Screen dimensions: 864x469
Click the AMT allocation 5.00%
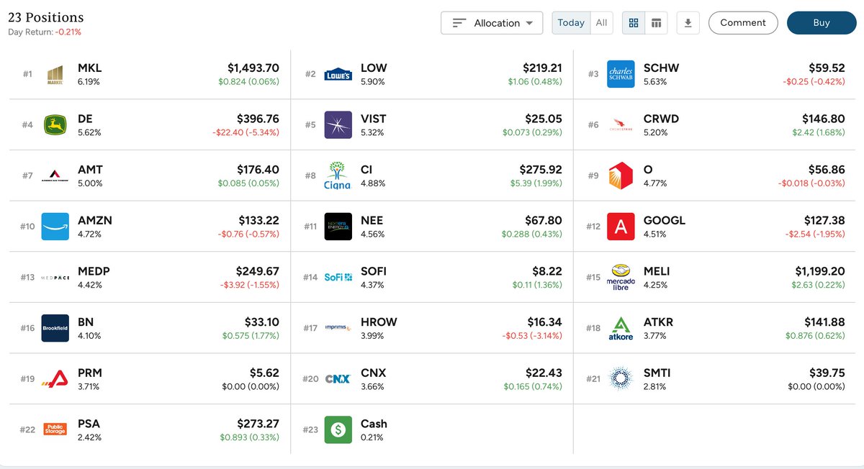(90, 183)
